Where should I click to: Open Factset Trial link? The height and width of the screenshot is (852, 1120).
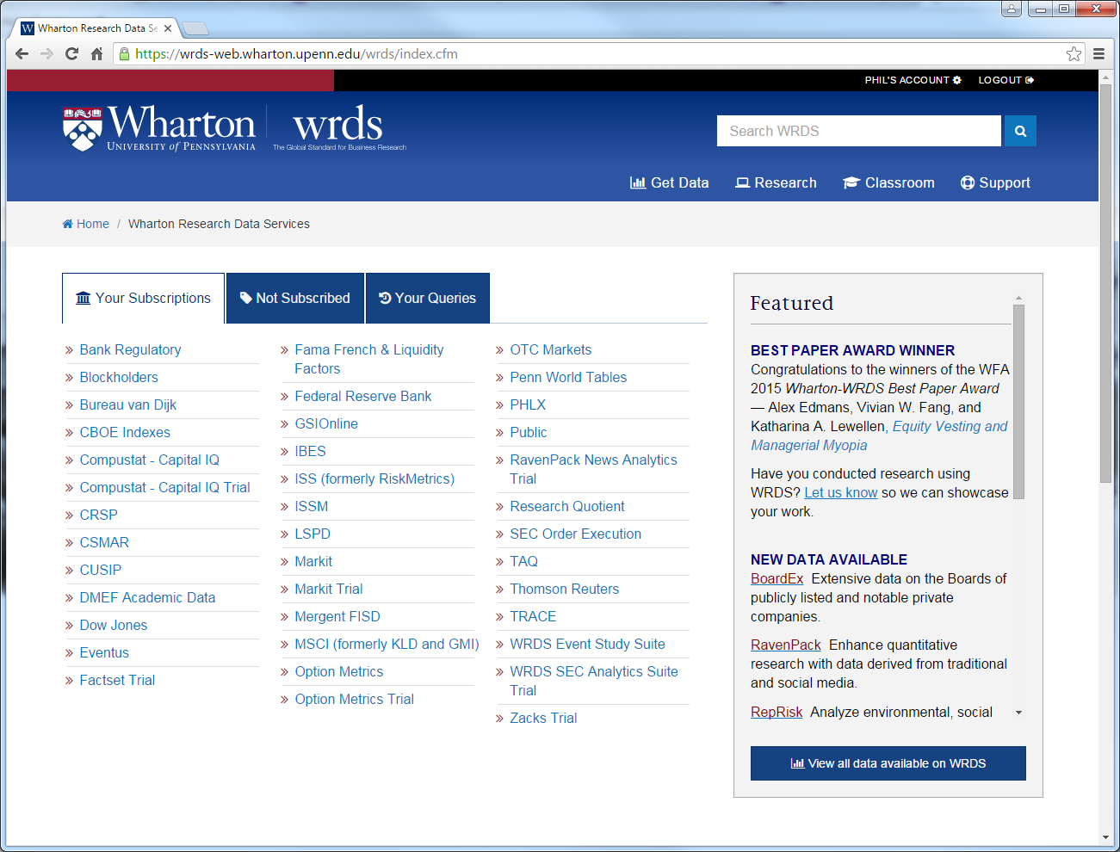point(117,680)
